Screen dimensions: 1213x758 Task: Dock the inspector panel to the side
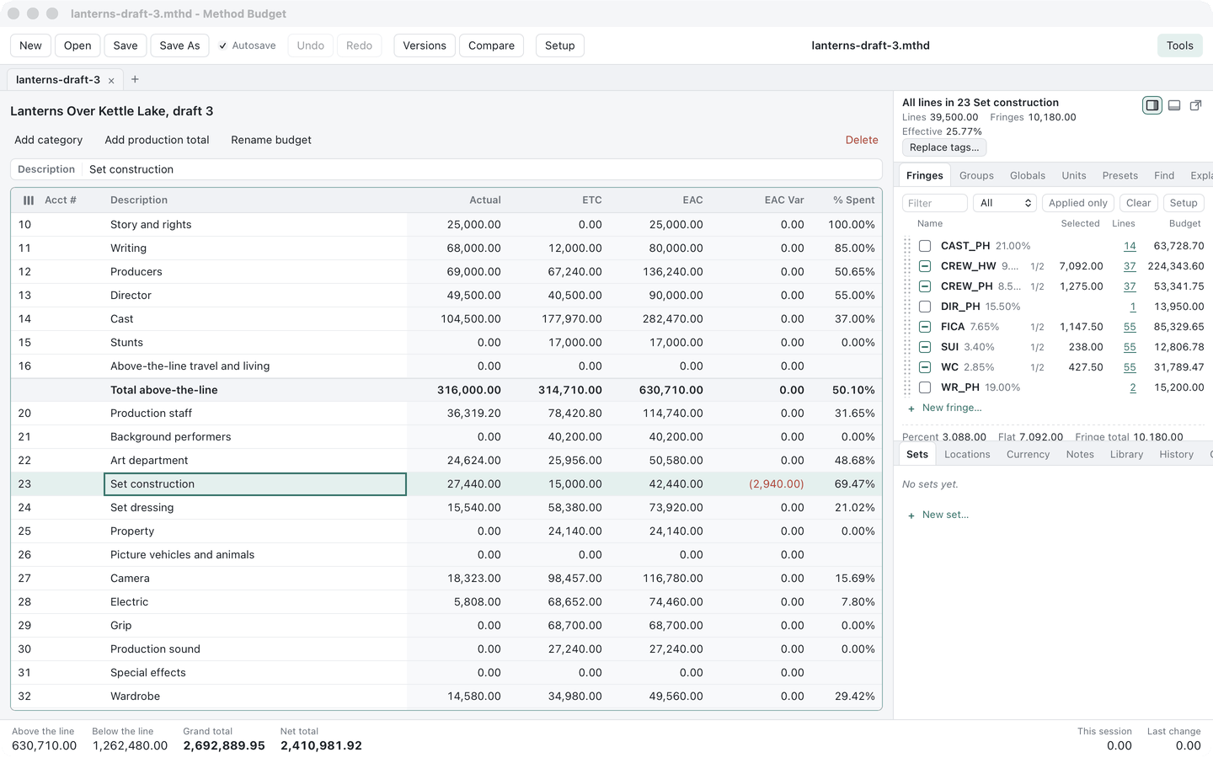(x=1152, y=105)
